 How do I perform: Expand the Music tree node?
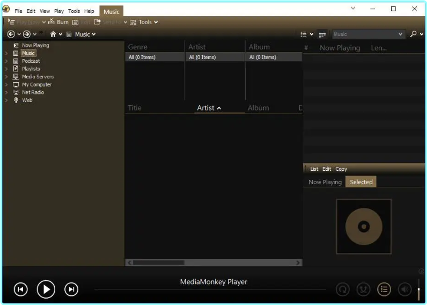6,53
